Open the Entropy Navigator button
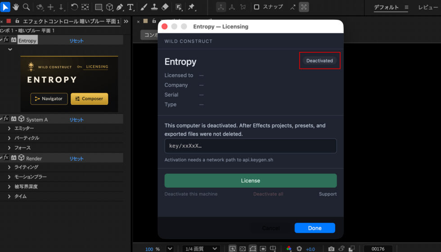Viewport: 441px width, 252px height. [49, 99]
